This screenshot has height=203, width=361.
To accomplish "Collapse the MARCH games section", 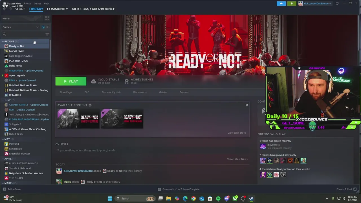I will (x=3, y=183).
